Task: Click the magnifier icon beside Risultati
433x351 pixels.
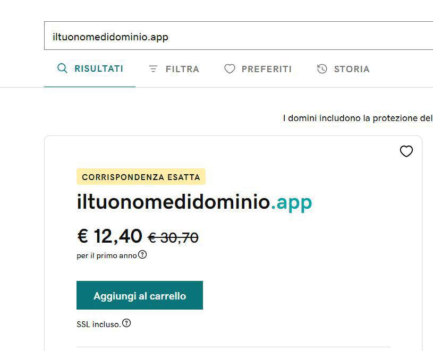Action: coord(62,69)
